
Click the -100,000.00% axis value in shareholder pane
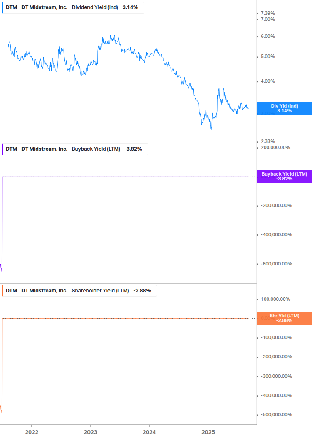[276, 338]
